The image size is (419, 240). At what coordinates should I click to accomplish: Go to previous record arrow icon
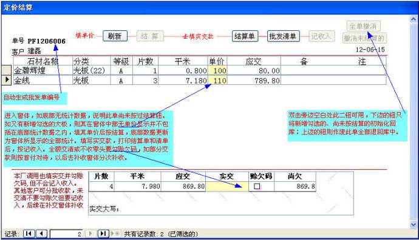(x=42, y=233)
